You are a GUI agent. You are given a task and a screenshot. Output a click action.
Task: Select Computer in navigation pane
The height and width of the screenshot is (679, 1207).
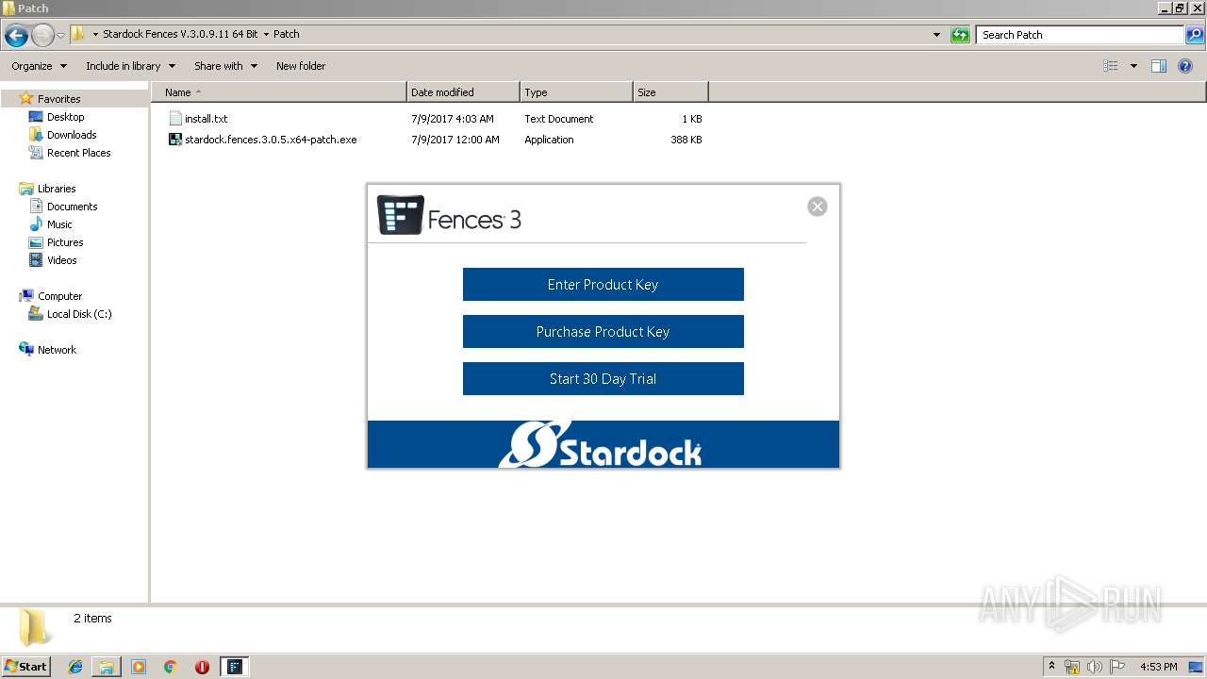point(59,296)
